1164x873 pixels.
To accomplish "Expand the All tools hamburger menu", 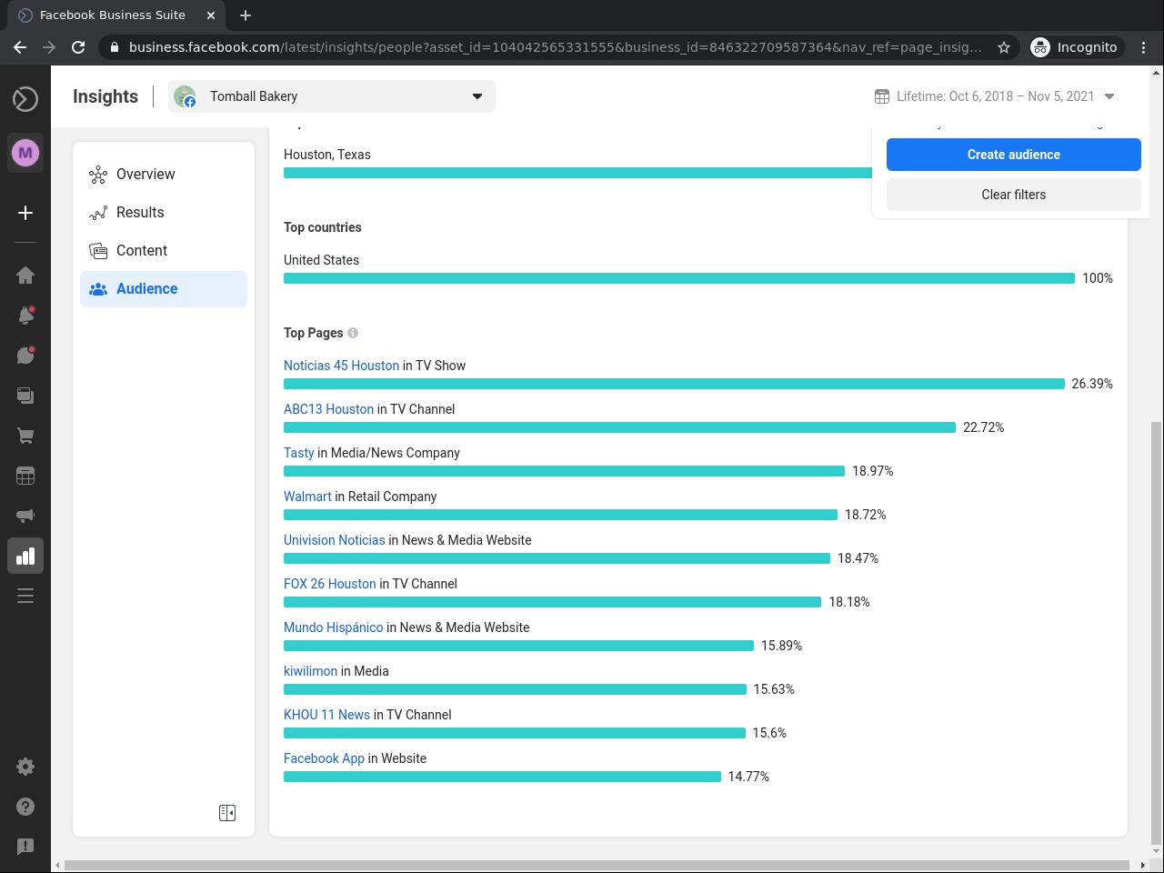I will point(25,596).
